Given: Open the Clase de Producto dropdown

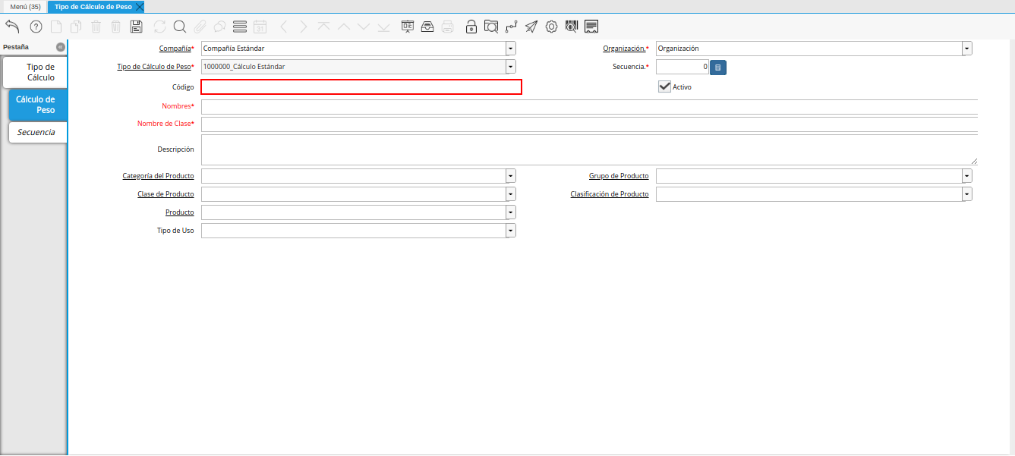Looking at the screenshot, I should pos(510,194).
